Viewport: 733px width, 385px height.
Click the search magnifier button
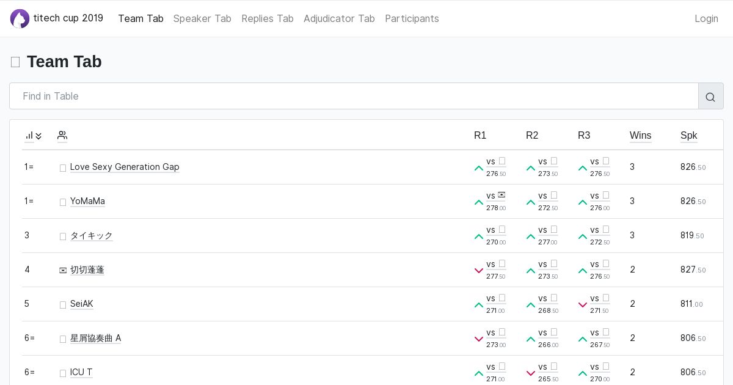[x=710, y=97]
